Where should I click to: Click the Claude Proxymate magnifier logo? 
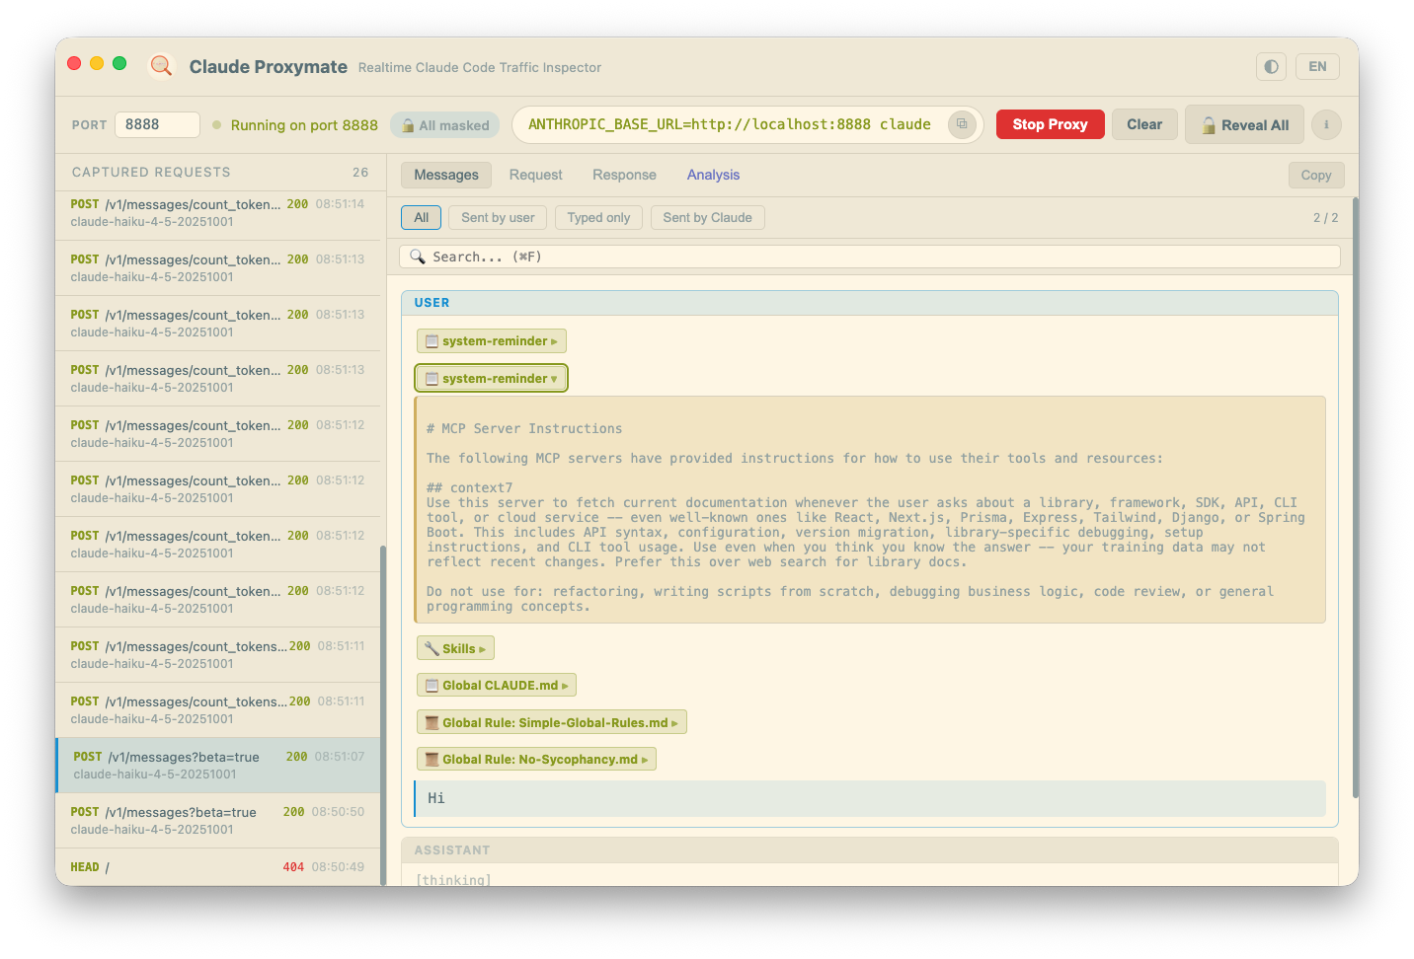(x=161, y=66)
